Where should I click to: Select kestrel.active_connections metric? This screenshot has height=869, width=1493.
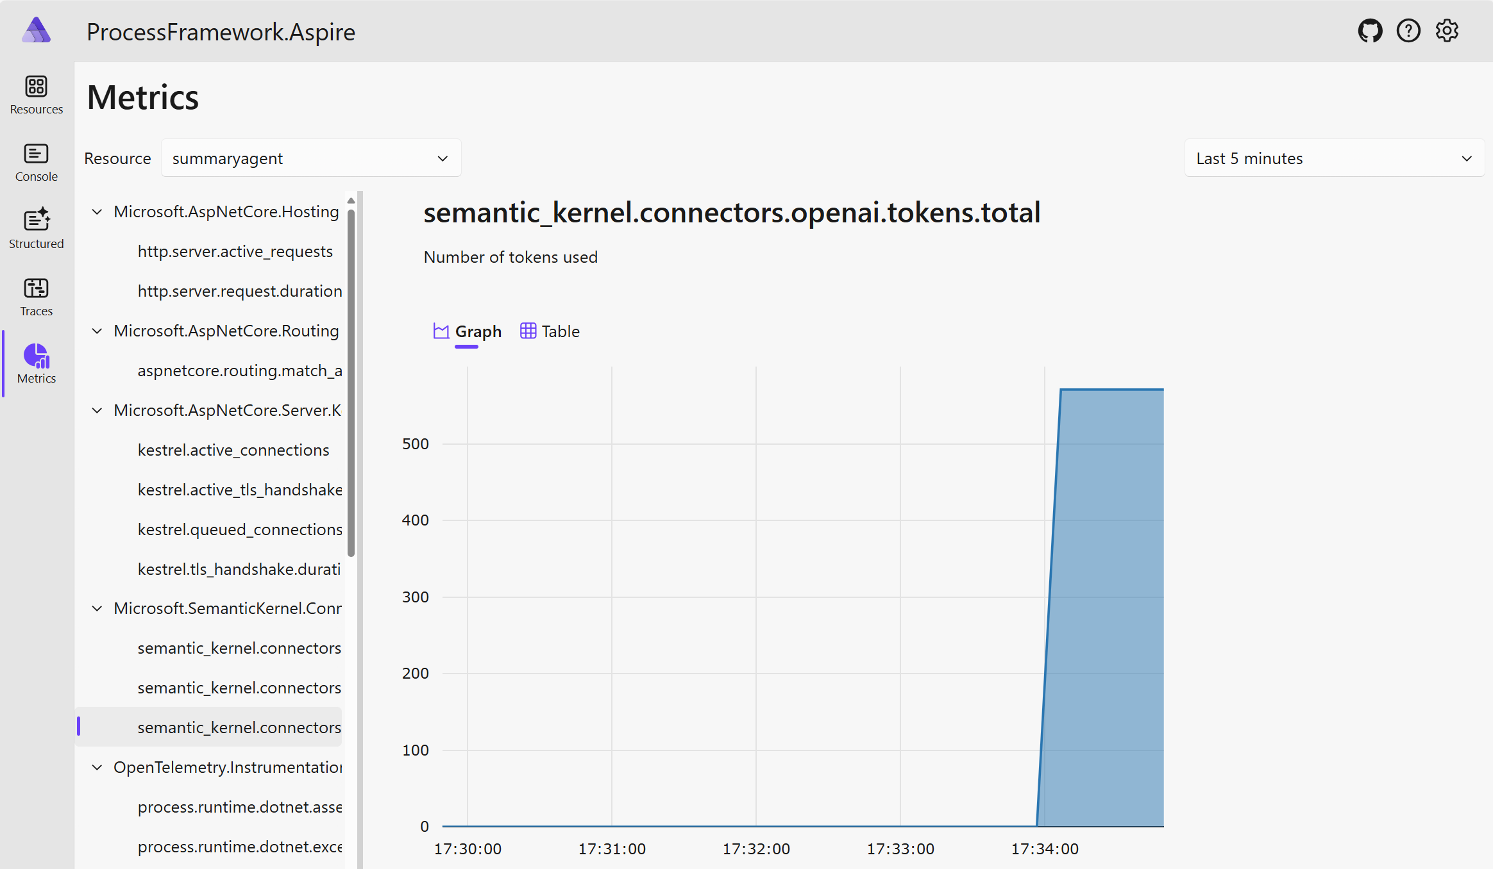233,451
